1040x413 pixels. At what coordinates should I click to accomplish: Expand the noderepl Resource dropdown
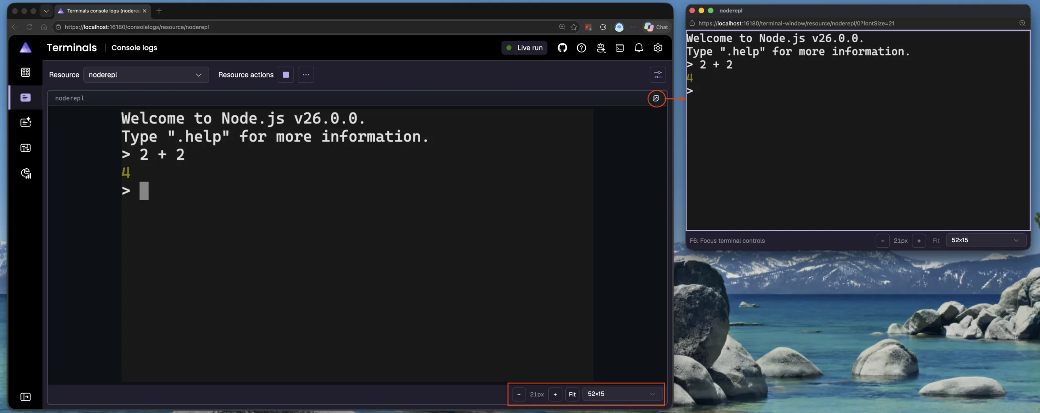[146, 75]
